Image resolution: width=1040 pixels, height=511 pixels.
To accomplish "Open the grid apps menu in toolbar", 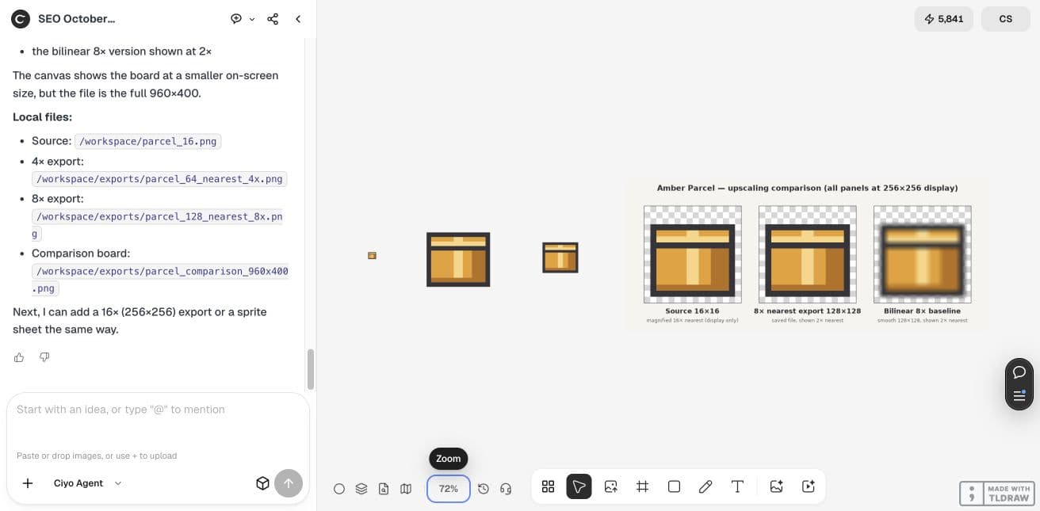I will click(548, 486).
